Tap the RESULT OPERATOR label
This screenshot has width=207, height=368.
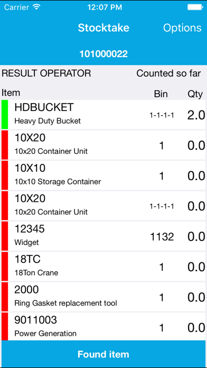46,73
